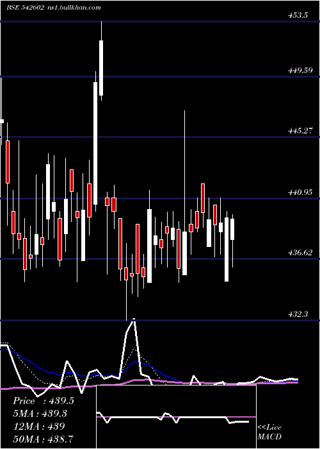Click the tallest white candlestick near 453.5
The image size is (320, 449).
point(101,68)
